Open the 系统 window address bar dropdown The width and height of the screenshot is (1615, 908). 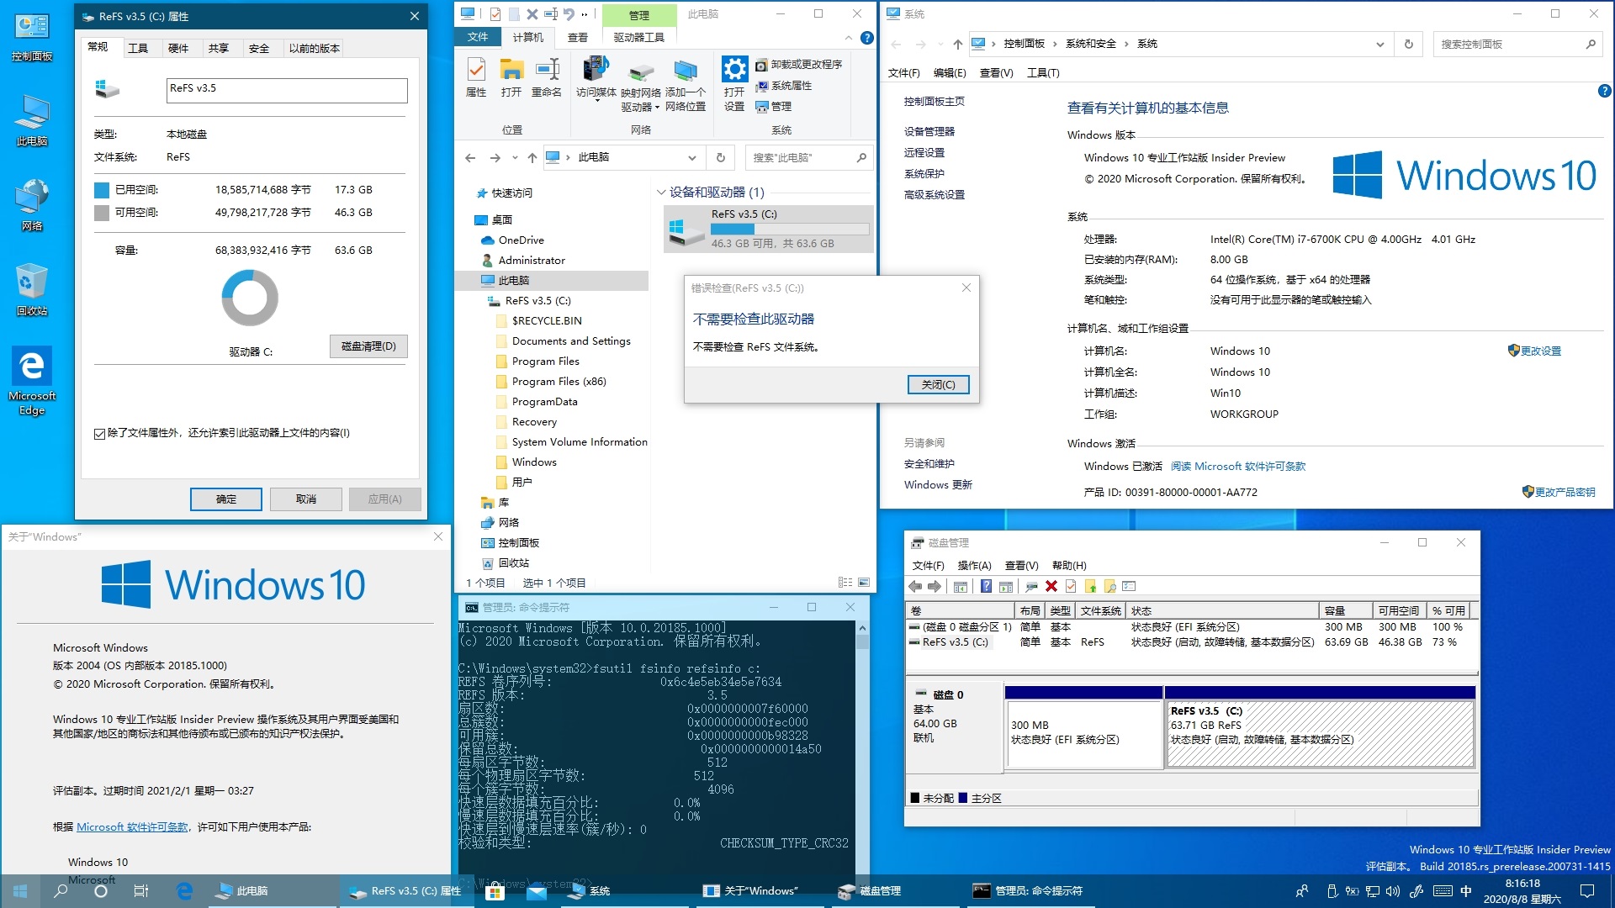point(1380,44)
